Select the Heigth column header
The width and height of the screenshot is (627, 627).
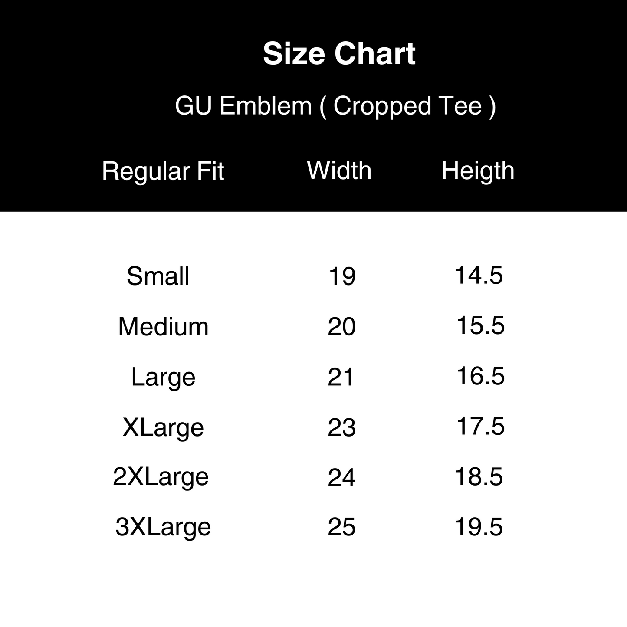point(478,171)
